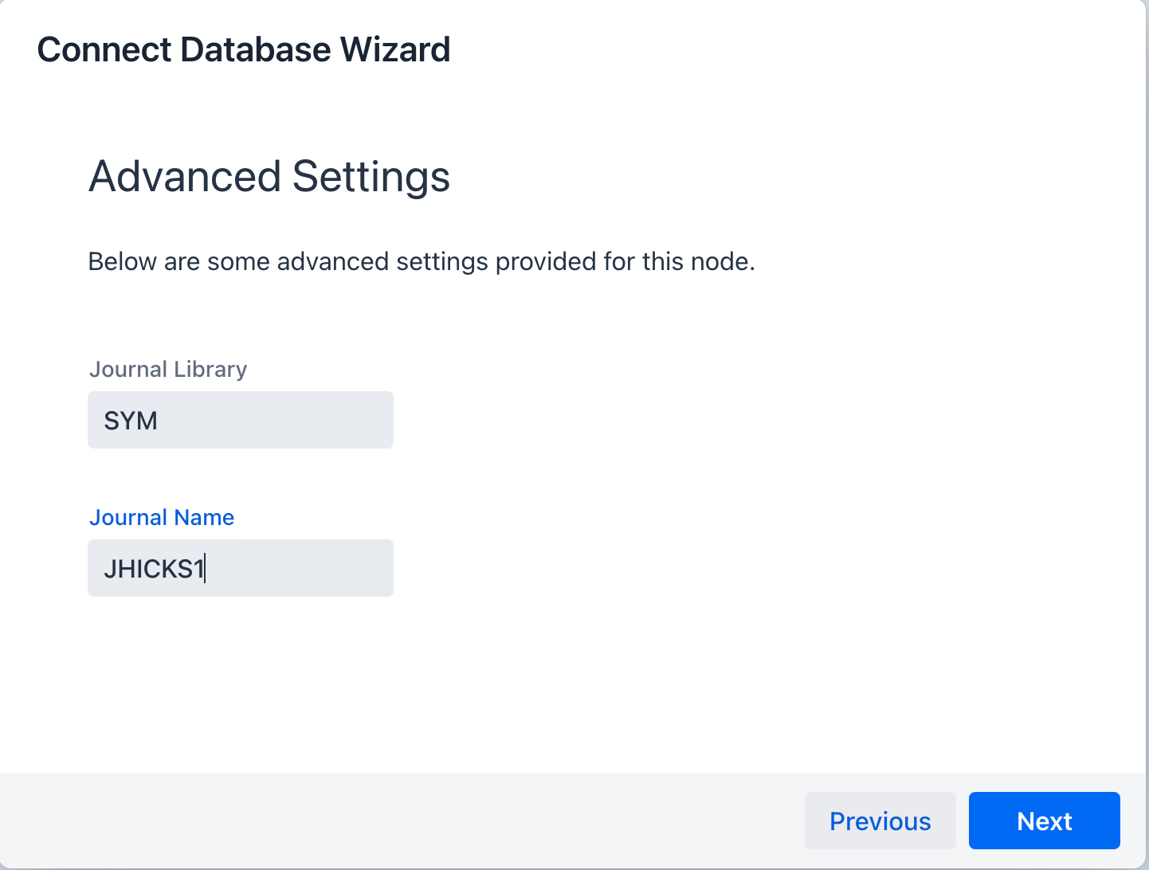Screen dimensions: 1149x870
Task: Click the Advanced Settings heading
Action: coord(269,176)
